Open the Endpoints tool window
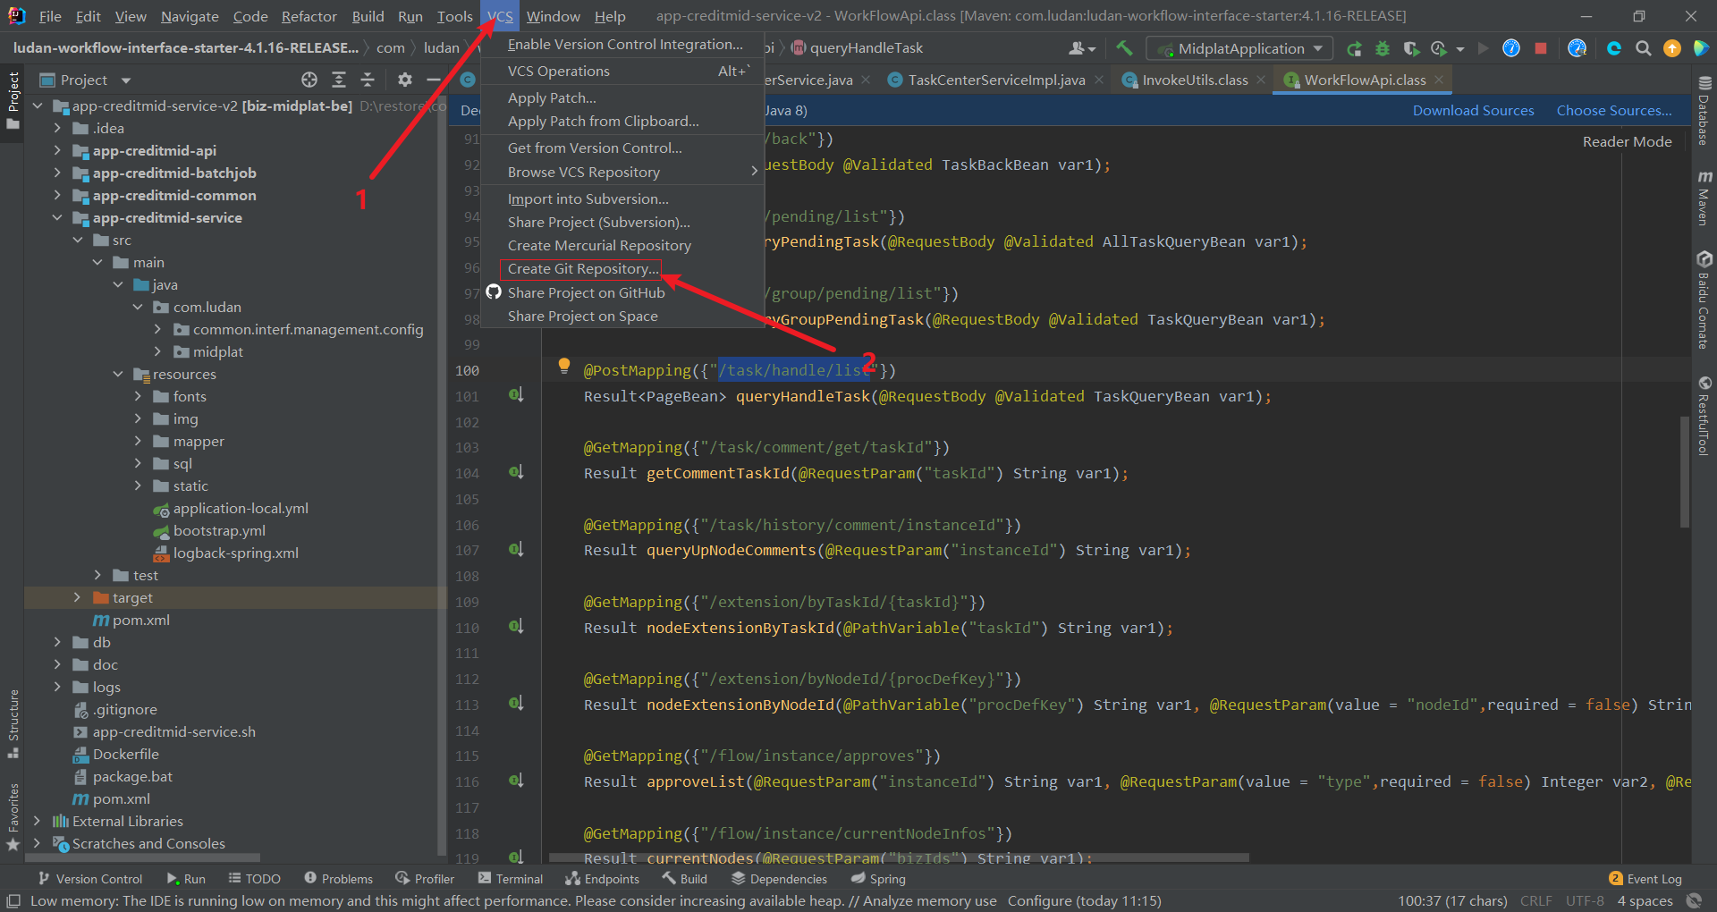Viewport: 1717px width, 912px height. pos(603,879)
